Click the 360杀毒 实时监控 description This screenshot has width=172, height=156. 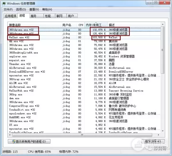pyautogui.click(x=120, y=95)
